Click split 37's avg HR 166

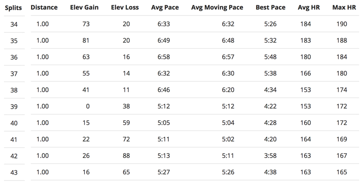tap(305, 73)
